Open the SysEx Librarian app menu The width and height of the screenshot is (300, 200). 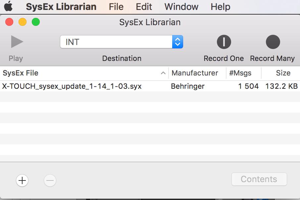pyautogui.click(x=61, y=7)
